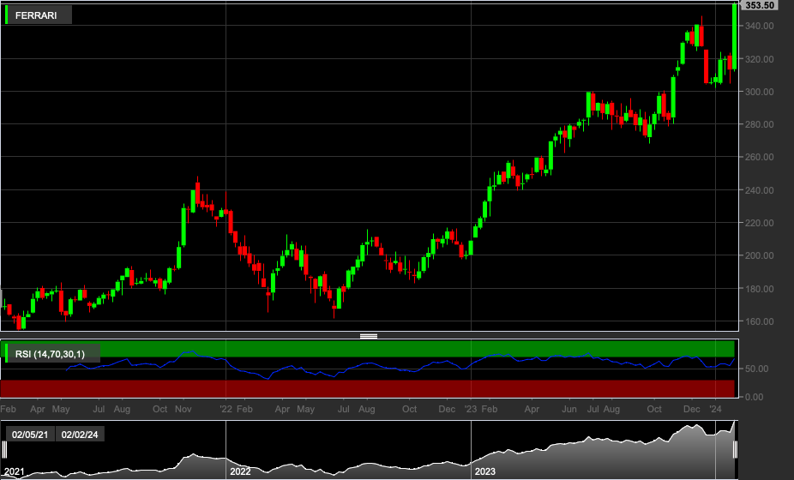The width and height of the screenshot is (794, 480).
Task: Click the 300.00 price axis label
Action: pos(760,92)
